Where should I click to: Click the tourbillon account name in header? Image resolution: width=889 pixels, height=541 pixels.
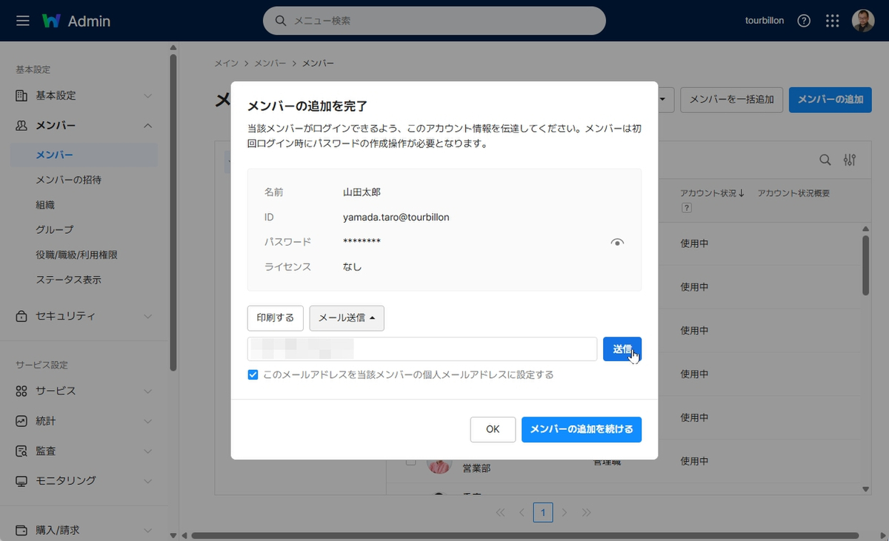pyautogui.click(x=765, y=21)
